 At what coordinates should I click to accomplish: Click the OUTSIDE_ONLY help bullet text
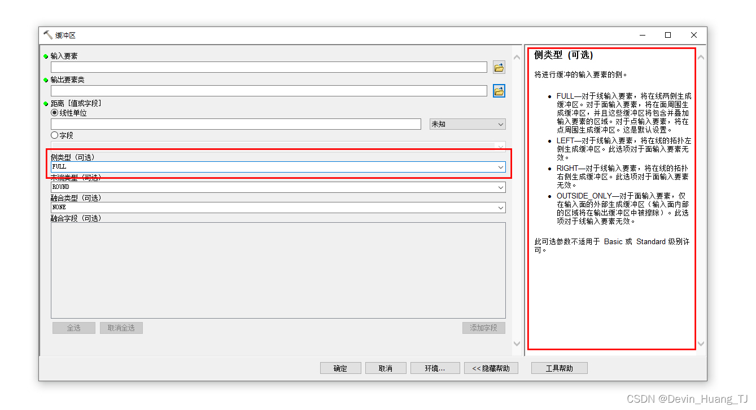point(623,209)
